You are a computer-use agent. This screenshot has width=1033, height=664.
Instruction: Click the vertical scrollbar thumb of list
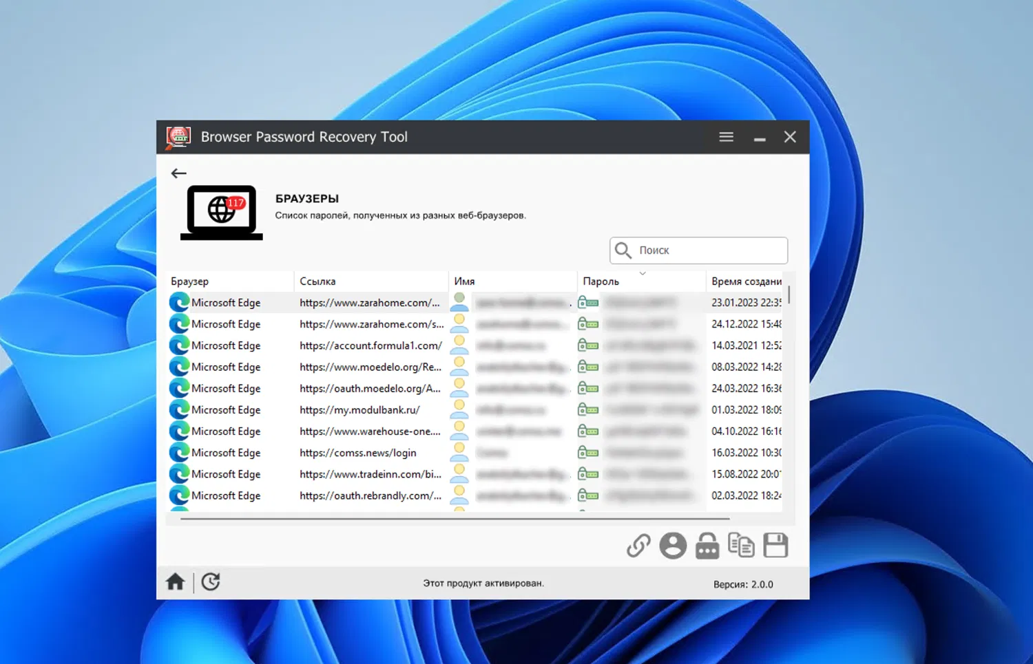pos(789,294)
